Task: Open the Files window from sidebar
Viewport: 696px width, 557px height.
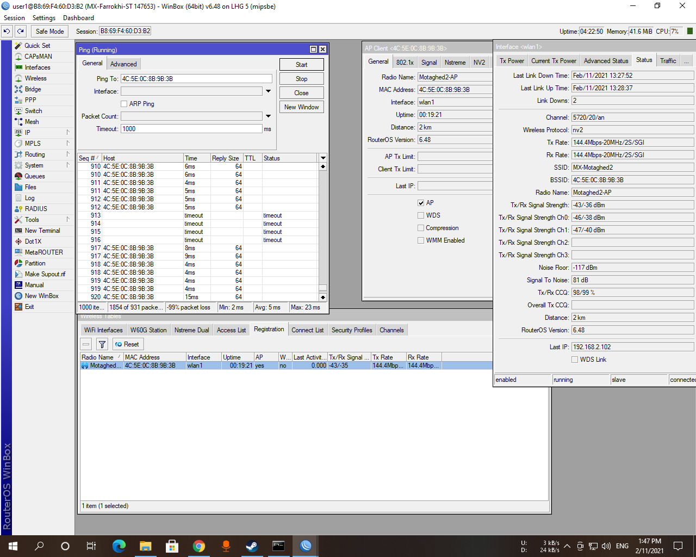Action: tap(30, 187)
